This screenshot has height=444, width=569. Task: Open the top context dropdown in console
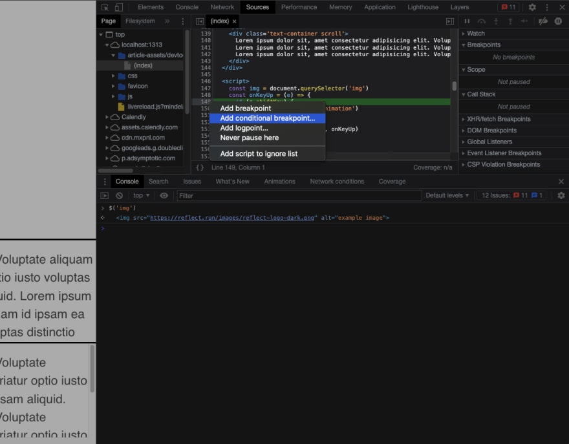141,196
